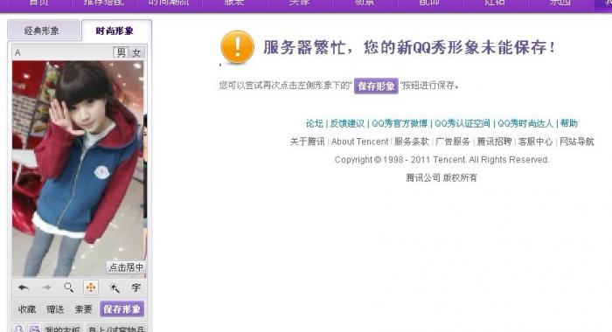Screen dimensions: 612x332
Task: Open the About Tencent footer link
Action: tap(359, 142)
